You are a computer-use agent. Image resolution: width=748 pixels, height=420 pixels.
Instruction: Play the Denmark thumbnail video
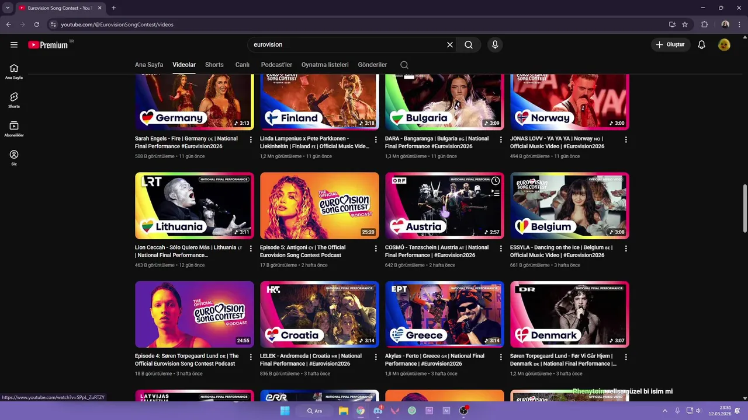point(570,314)
